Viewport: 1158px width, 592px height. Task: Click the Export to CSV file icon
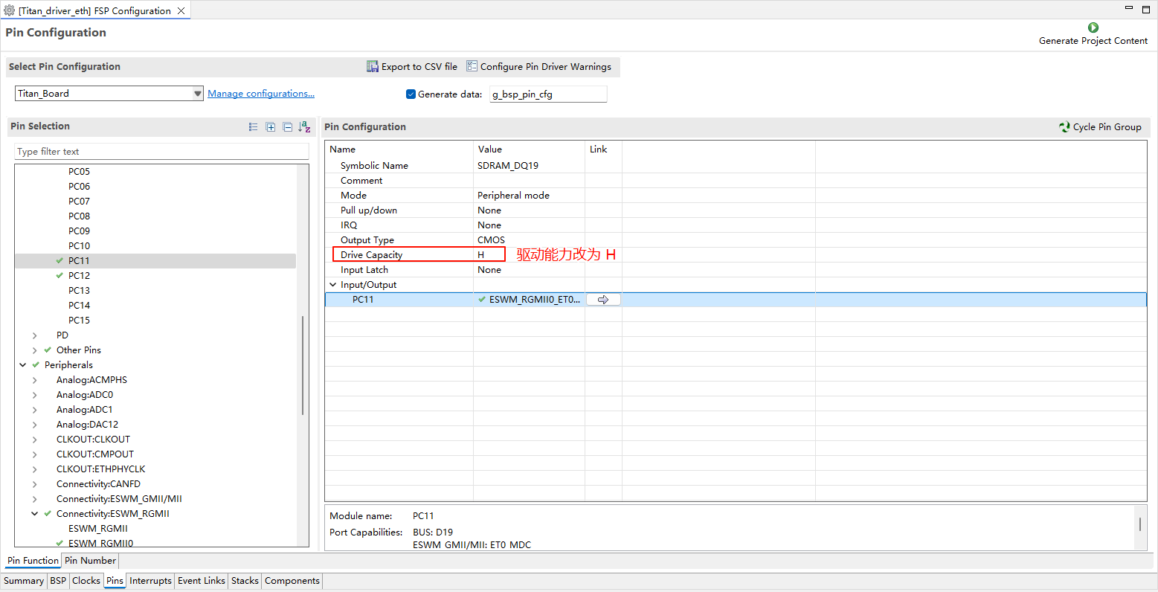pos(373,66)
